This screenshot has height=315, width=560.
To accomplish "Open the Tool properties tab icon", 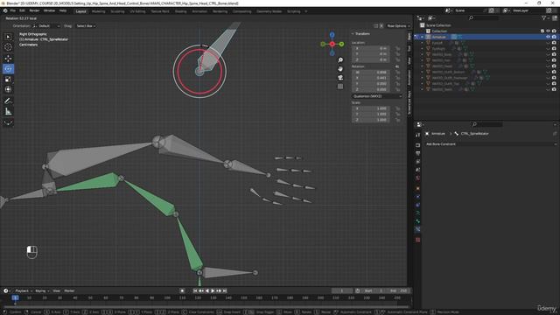I will (x=418, y=135).
